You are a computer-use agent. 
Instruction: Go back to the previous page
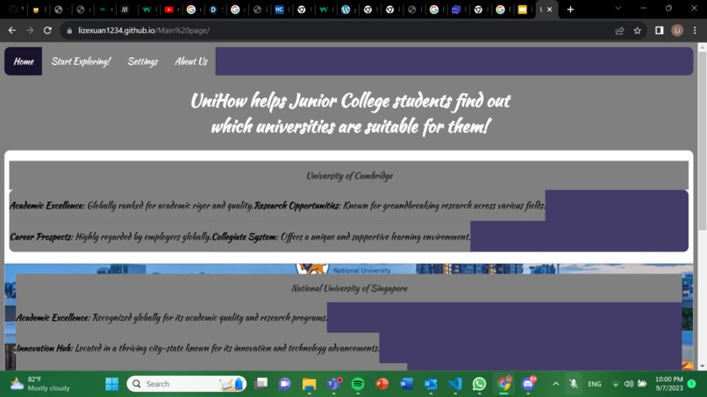(12, 30)
